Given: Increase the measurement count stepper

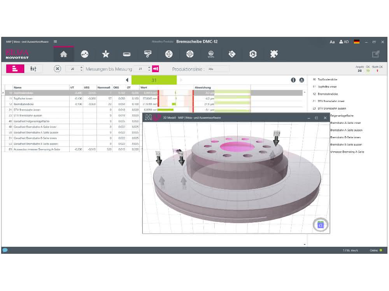Looking at the screenshot, I should coord(81,67).
